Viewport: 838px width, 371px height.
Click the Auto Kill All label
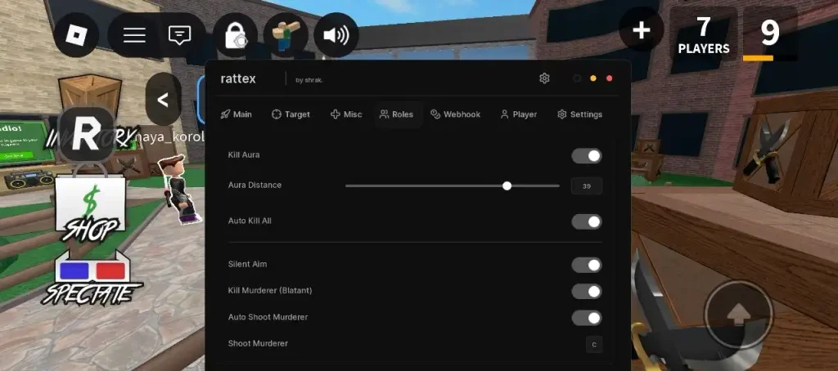(250, 221)
